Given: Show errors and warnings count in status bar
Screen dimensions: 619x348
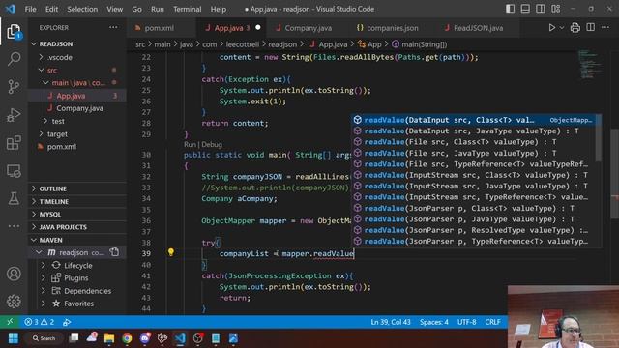Looking at the screenshot, I should (x=39, y=322).
